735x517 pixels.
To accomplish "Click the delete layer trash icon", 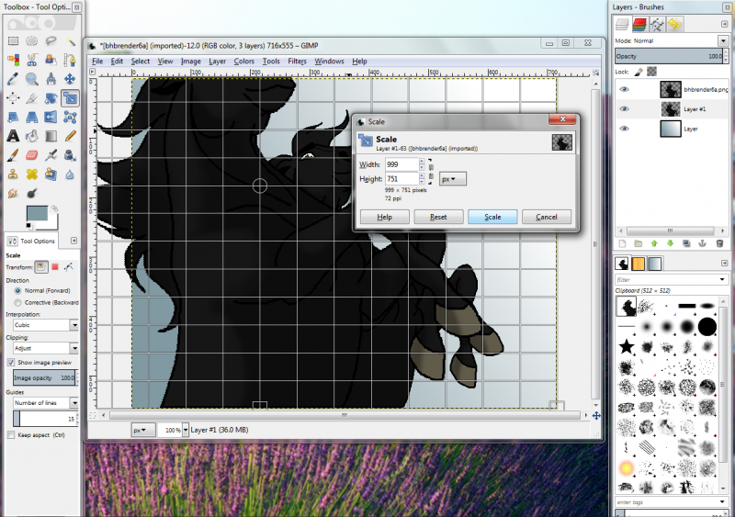I will [719, 243].
